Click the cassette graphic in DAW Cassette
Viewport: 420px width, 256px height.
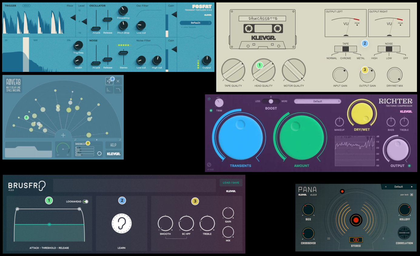coord(263,29)
